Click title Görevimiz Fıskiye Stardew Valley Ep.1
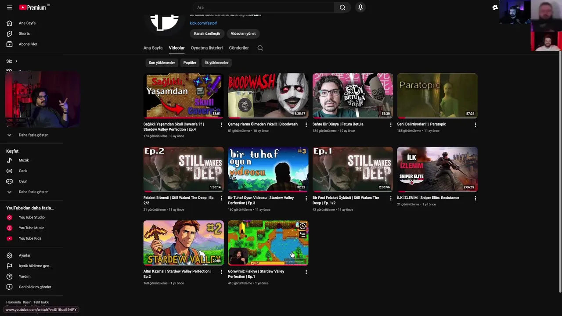 pos(256,274)
